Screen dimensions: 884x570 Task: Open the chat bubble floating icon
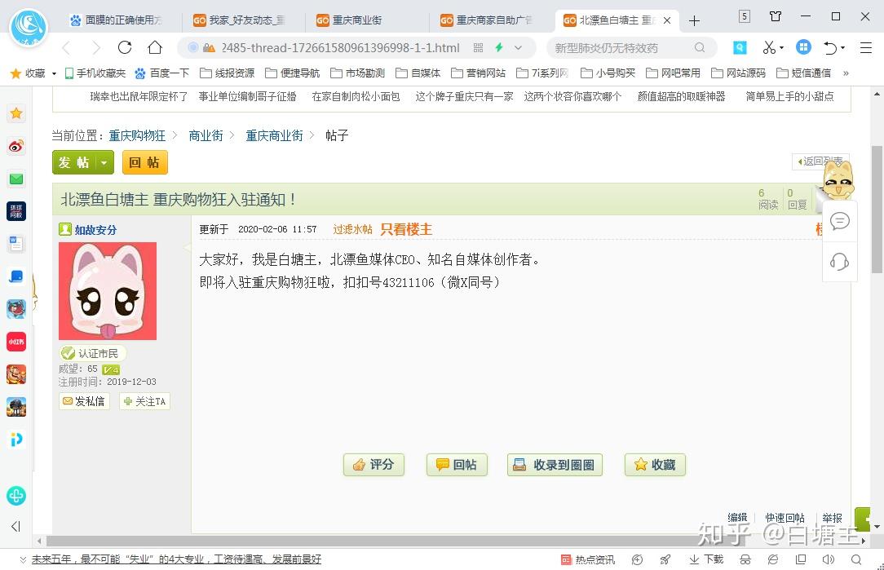point(839,221)
